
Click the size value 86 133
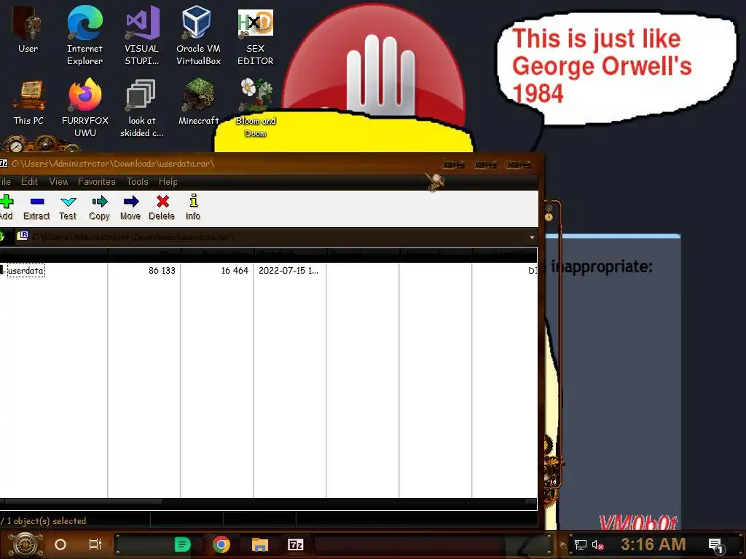tap(162, 271)
